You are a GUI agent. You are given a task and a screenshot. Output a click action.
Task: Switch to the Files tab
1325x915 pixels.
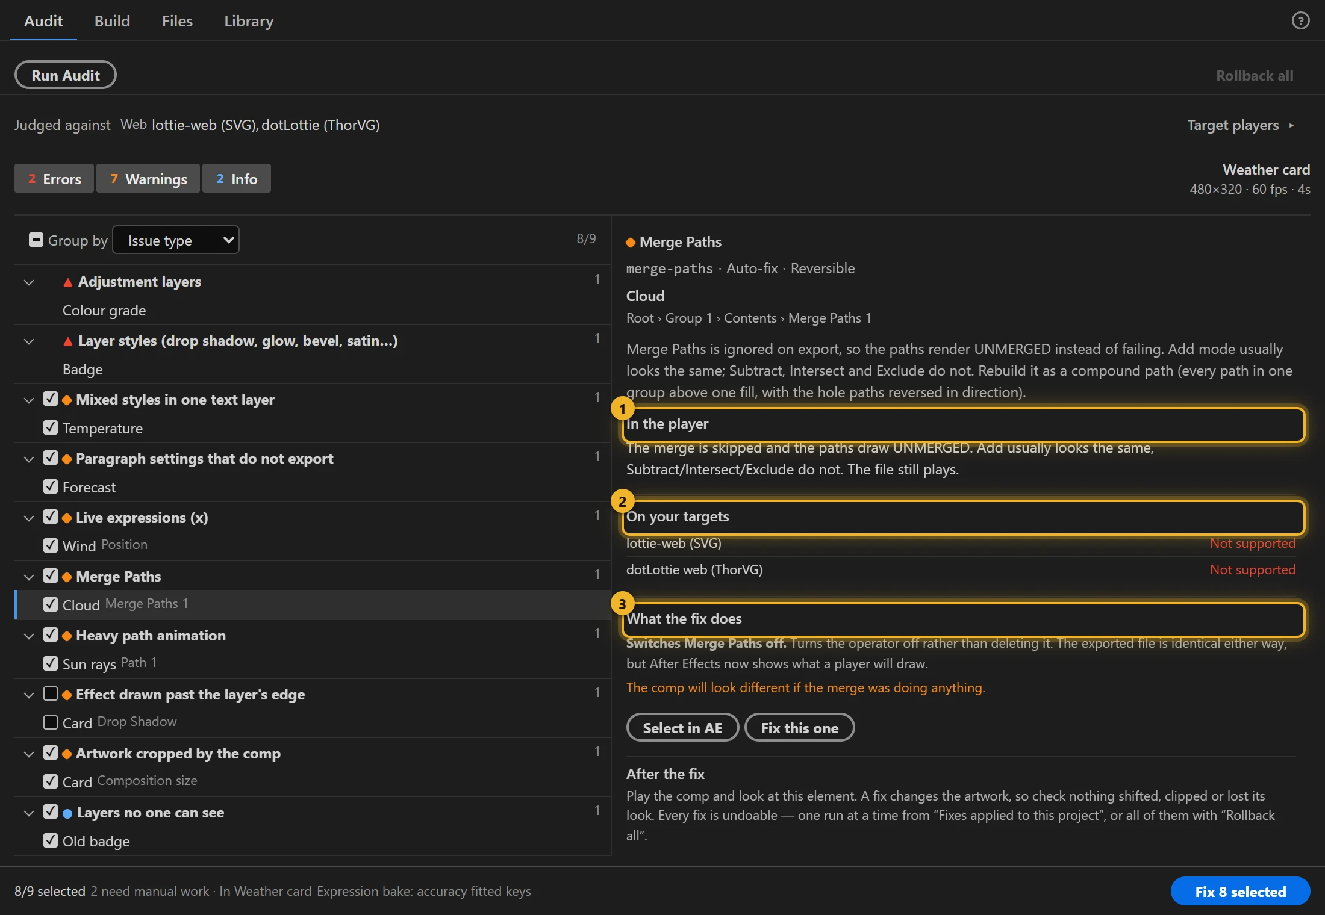point(177,21)
